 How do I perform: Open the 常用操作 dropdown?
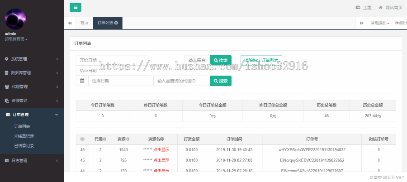[380, 23]
